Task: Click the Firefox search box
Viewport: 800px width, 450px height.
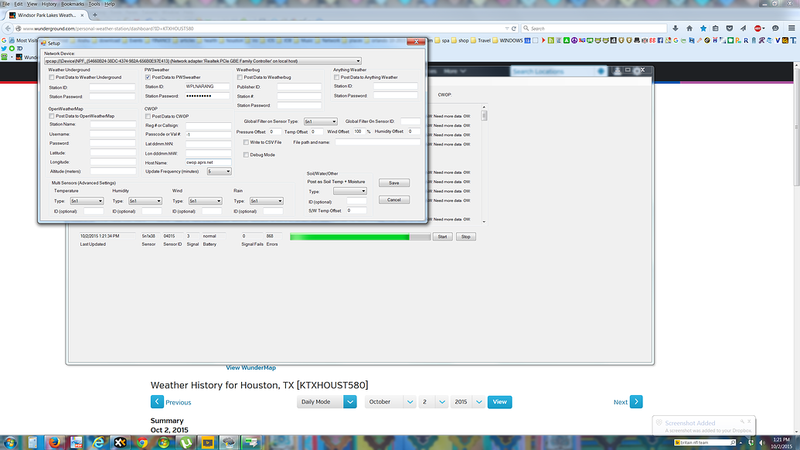Action: [x=594, y=29]
